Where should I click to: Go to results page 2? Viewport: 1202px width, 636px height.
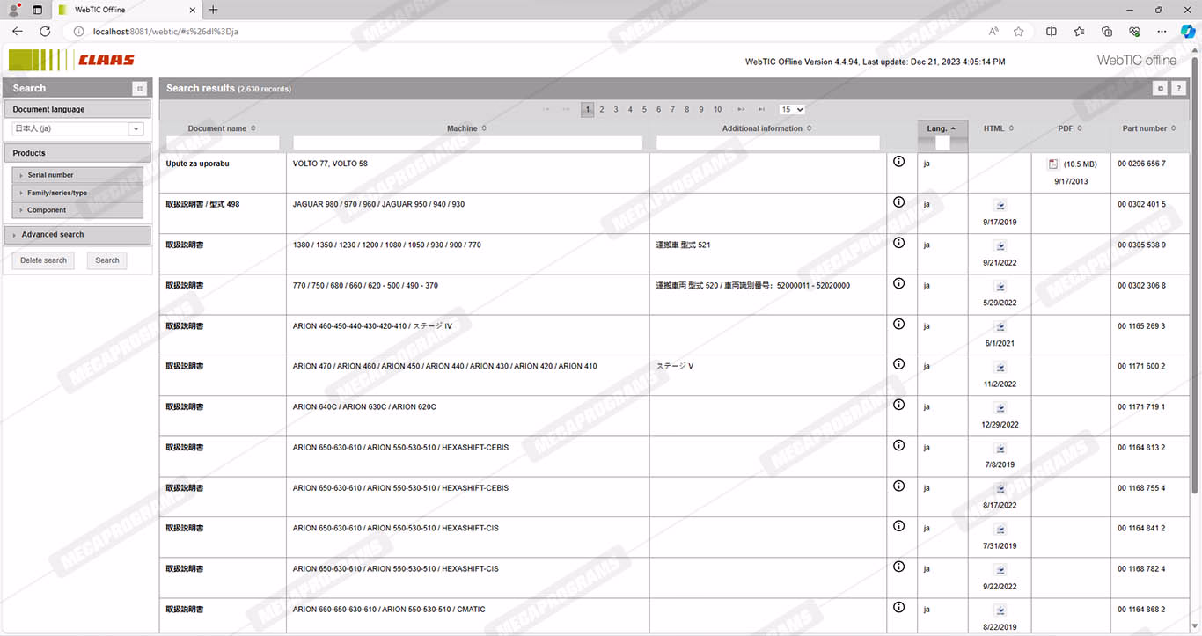602,110
